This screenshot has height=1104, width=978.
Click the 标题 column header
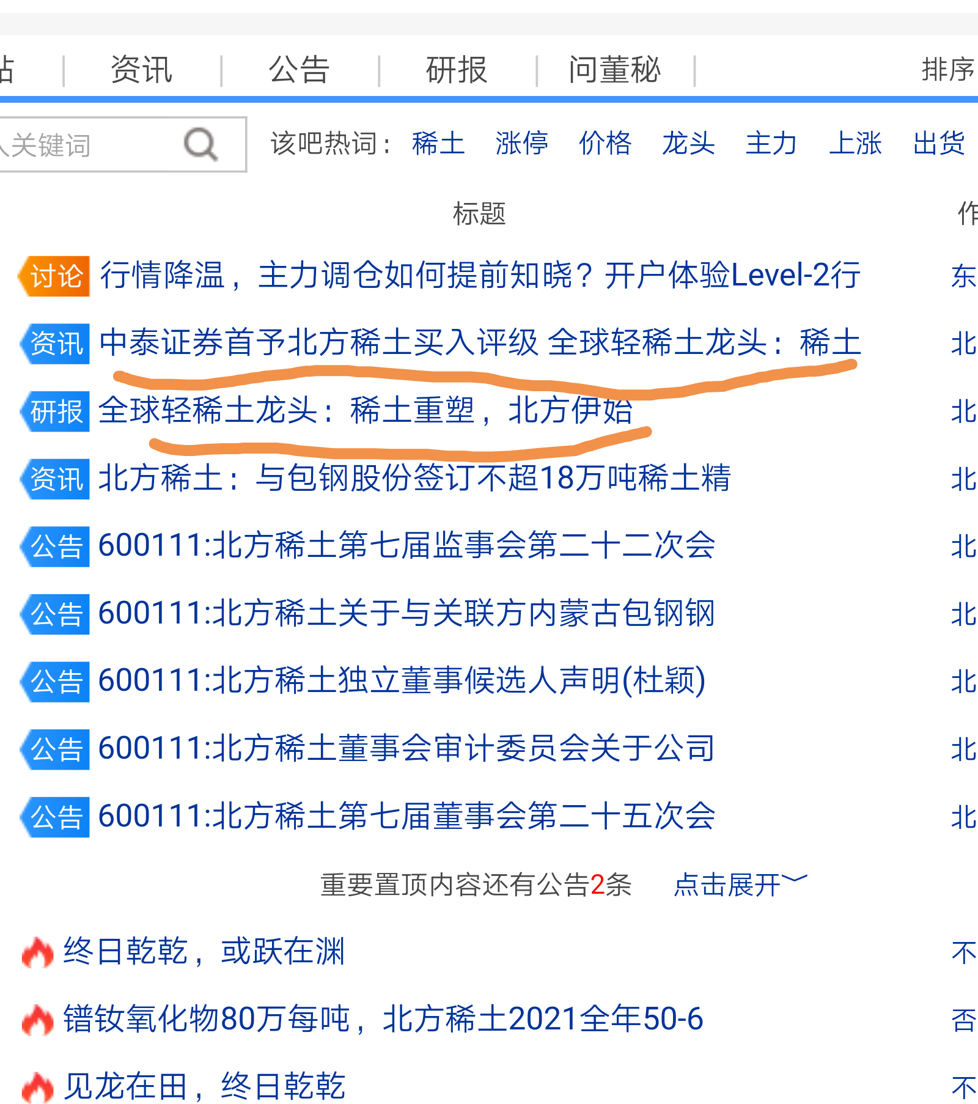click(479, 214)
